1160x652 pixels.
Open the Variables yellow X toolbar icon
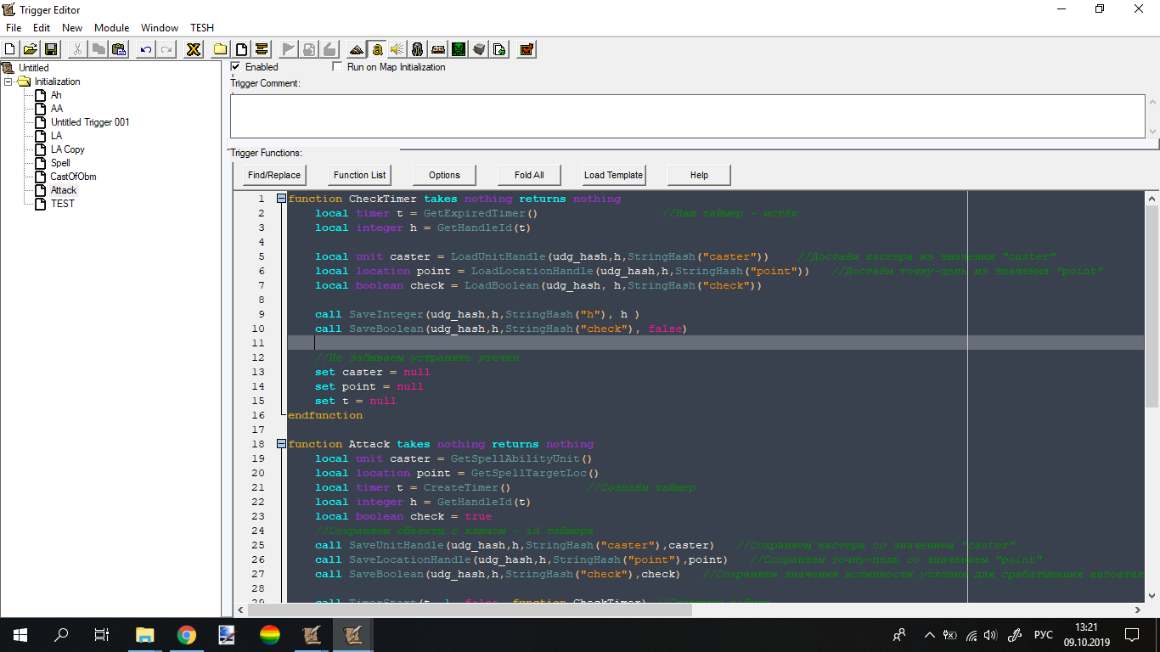point(194,49)
